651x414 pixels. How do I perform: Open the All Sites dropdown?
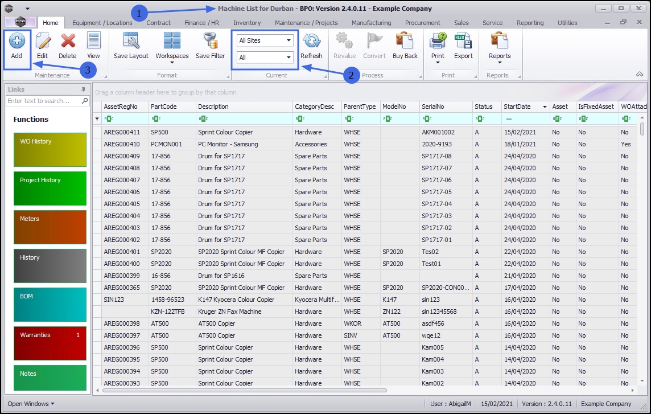click(x=289, y=40)
